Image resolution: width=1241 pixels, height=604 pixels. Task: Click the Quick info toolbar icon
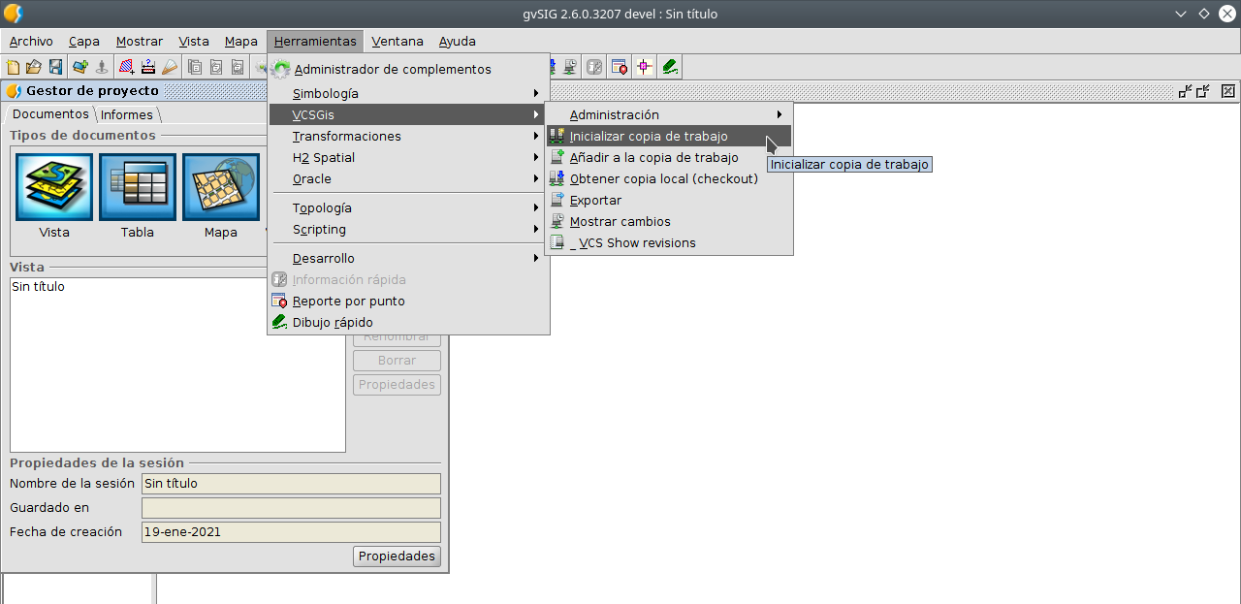pos(594,67)
